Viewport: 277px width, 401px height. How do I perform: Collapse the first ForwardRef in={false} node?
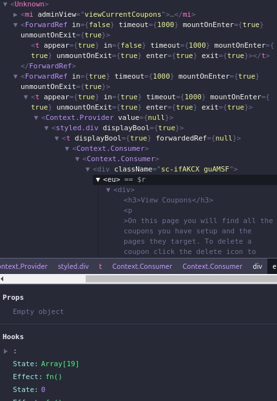click(x=15, y=24)
